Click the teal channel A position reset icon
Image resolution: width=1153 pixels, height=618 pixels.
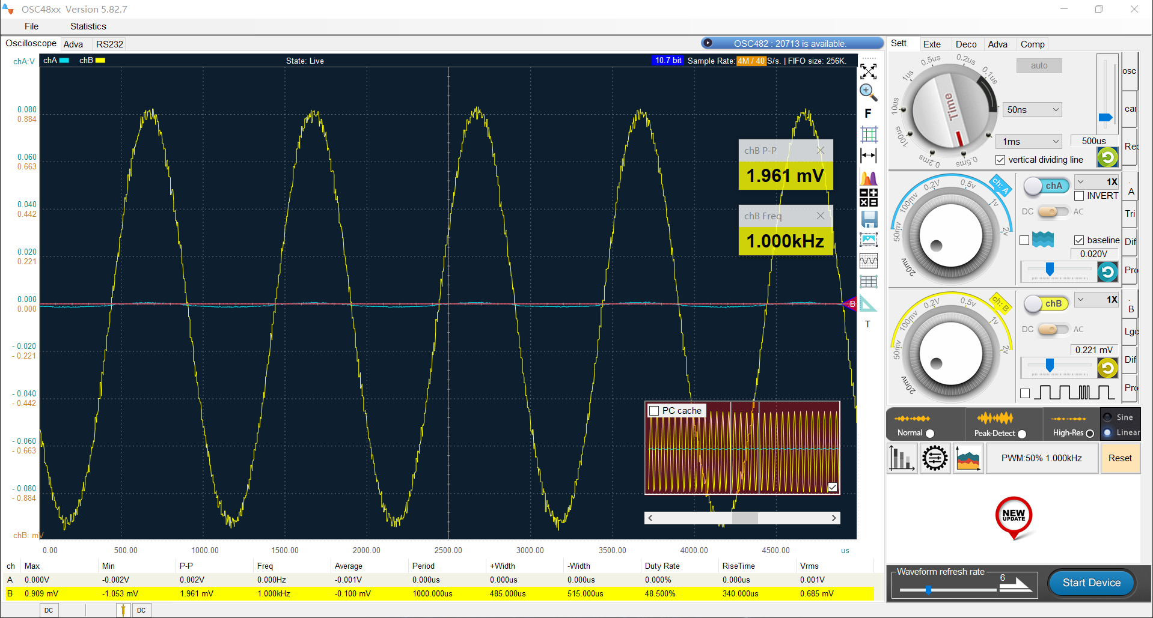pyautogui.click(x=1107, y=272)
